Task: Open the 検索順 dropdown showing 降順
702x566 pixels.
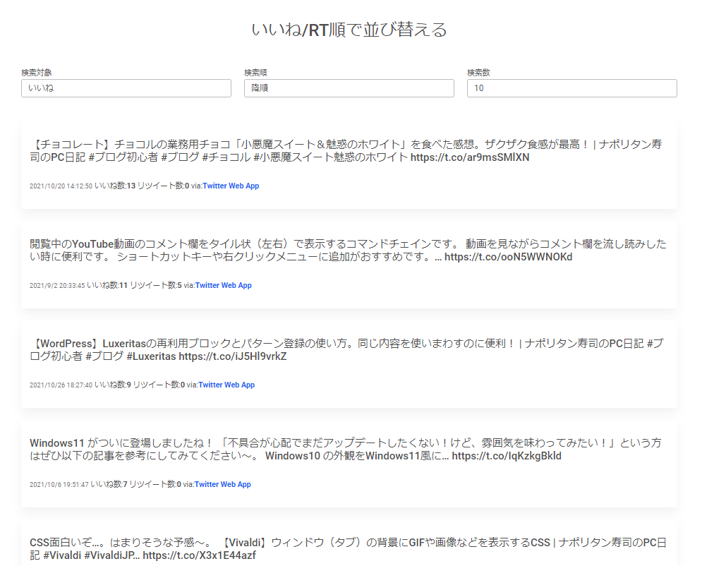Action: coord(349,88)
